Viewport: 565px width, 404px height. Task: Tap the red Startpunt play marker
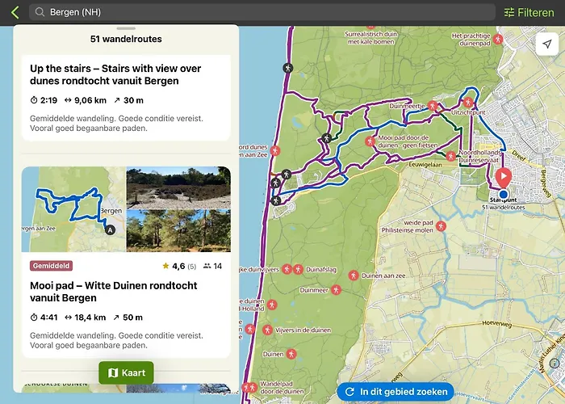tap(504, 177)
